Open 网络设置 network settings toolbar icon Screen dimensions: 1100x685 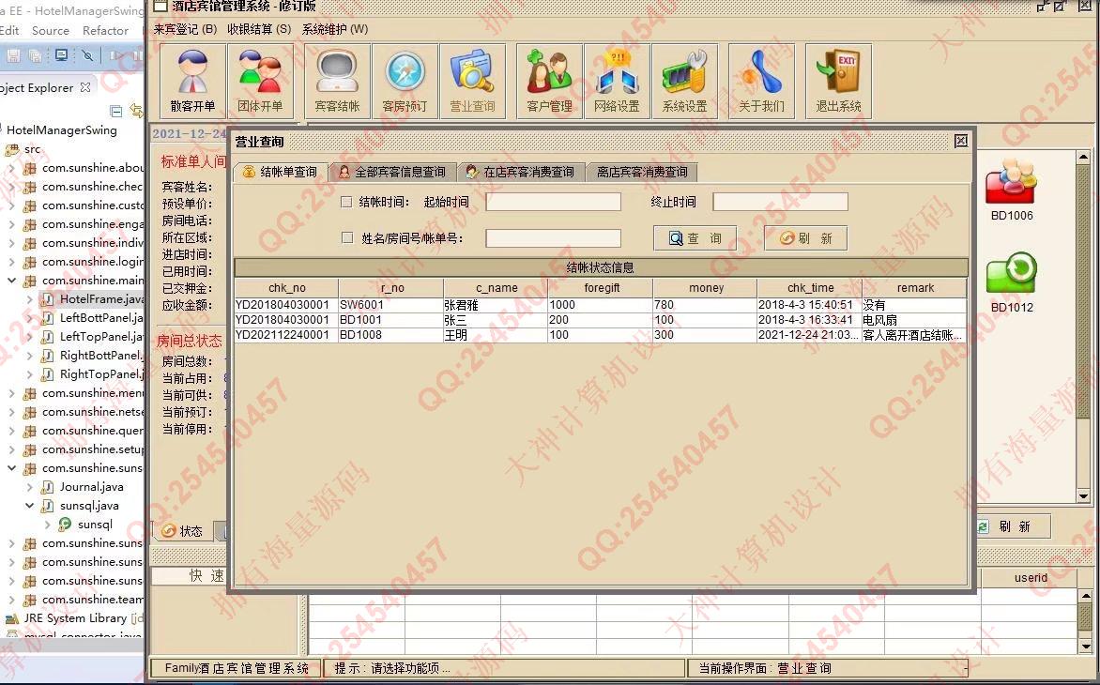pyautogui.click(x=617, y=81)
